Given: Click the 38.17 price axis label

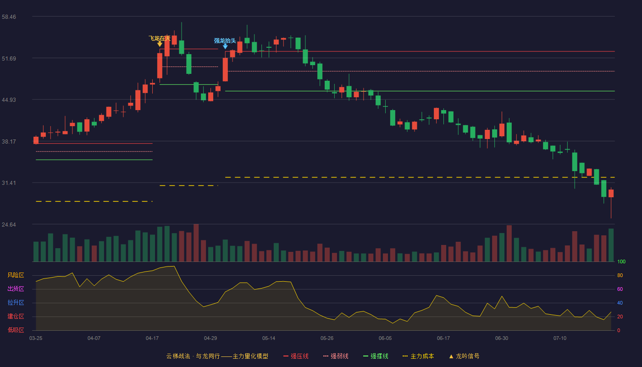Looking at the screenshot, I should click(x=9, y=141).
